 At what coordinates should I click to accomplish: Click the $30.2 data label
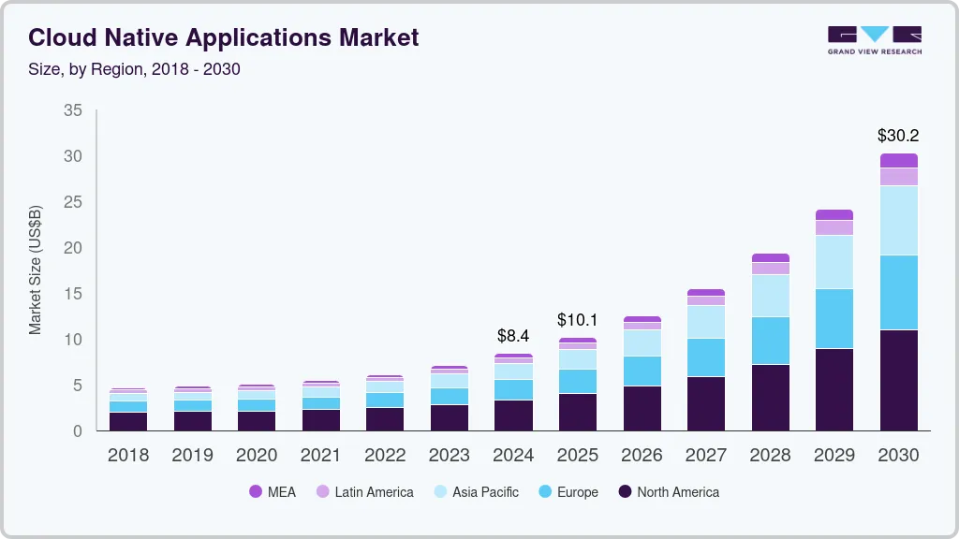coord(898,136)
